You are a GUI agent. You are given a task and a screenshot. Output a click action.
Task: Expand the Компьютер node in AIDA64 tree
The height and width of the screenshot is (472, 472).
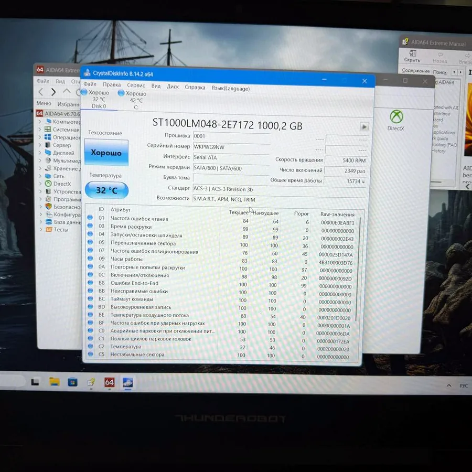40,122
